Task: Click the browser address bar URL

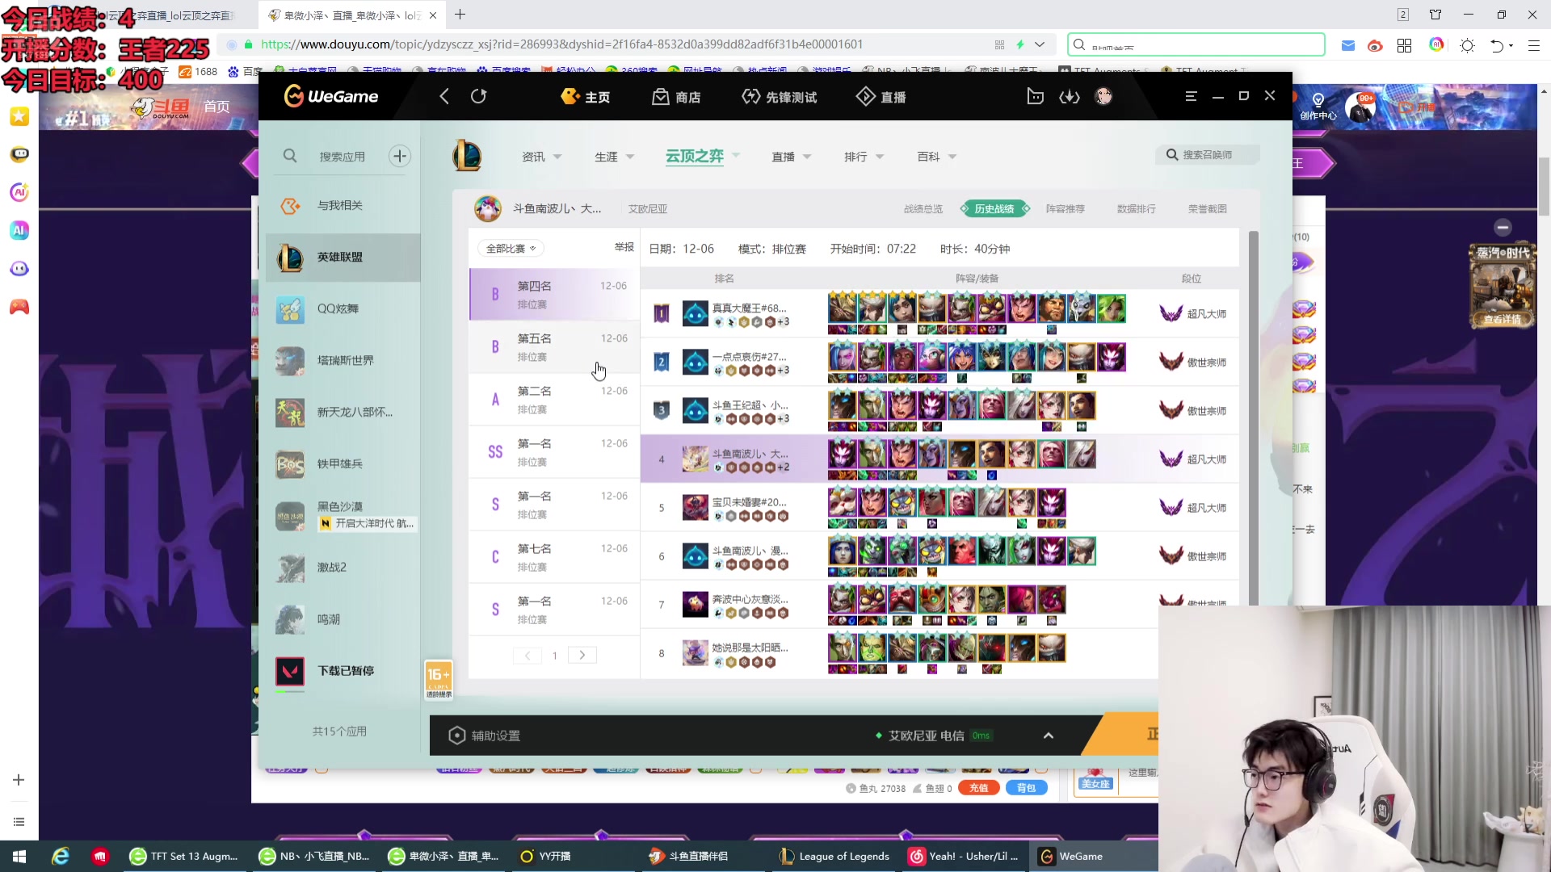Action: [562, 44]
